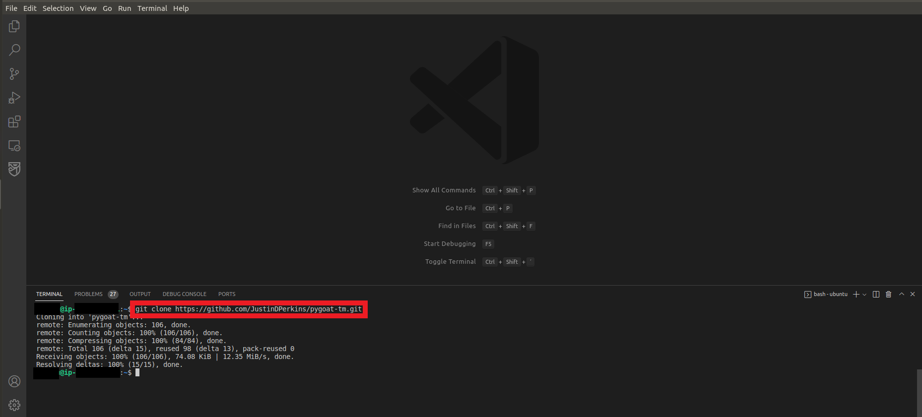This screenshot has width=922, height=417.
Task: Open the View menu
Action: click(88, 8)
